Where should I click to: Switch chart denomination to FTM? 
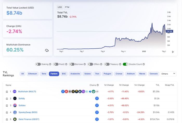click(67, 7)
